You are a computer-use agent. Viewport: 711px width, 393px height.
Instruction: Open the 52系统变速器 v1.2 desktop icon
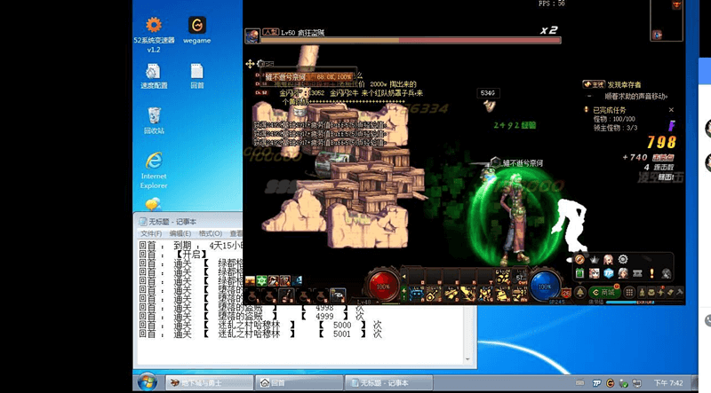[154, 34]
